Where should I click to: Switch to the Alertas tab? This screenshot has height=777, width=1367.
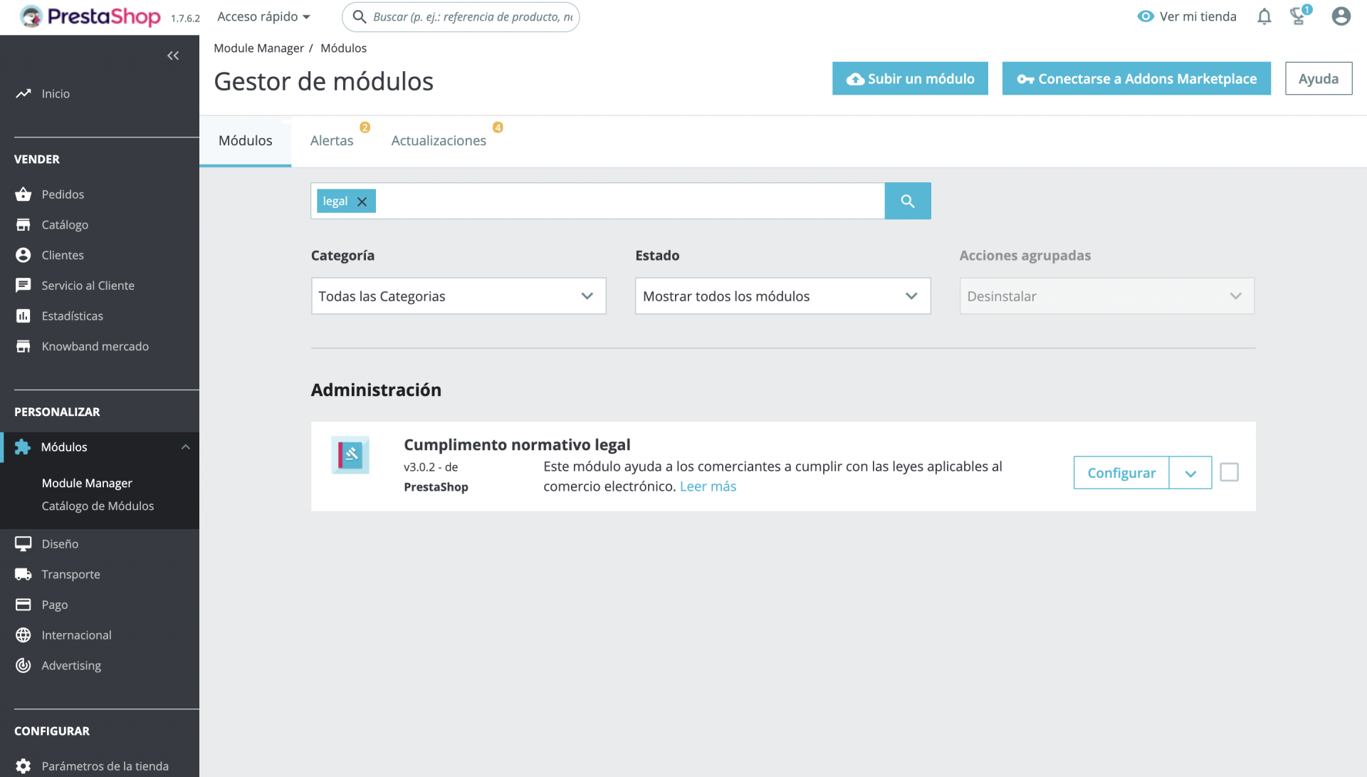point(331,140)
